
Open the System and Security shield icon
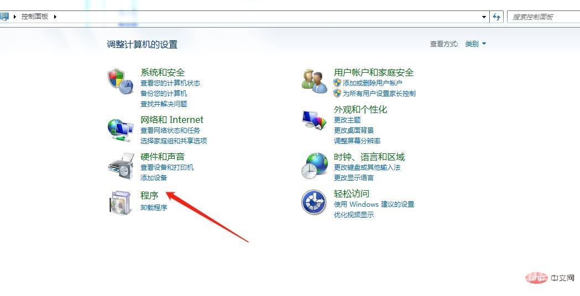(120, 81)
